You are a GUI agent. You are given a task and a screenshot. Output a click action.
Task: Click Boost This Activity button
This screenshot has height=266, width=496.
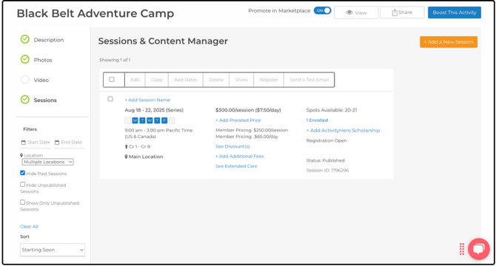pyautogui.click(x=455, y=13)
